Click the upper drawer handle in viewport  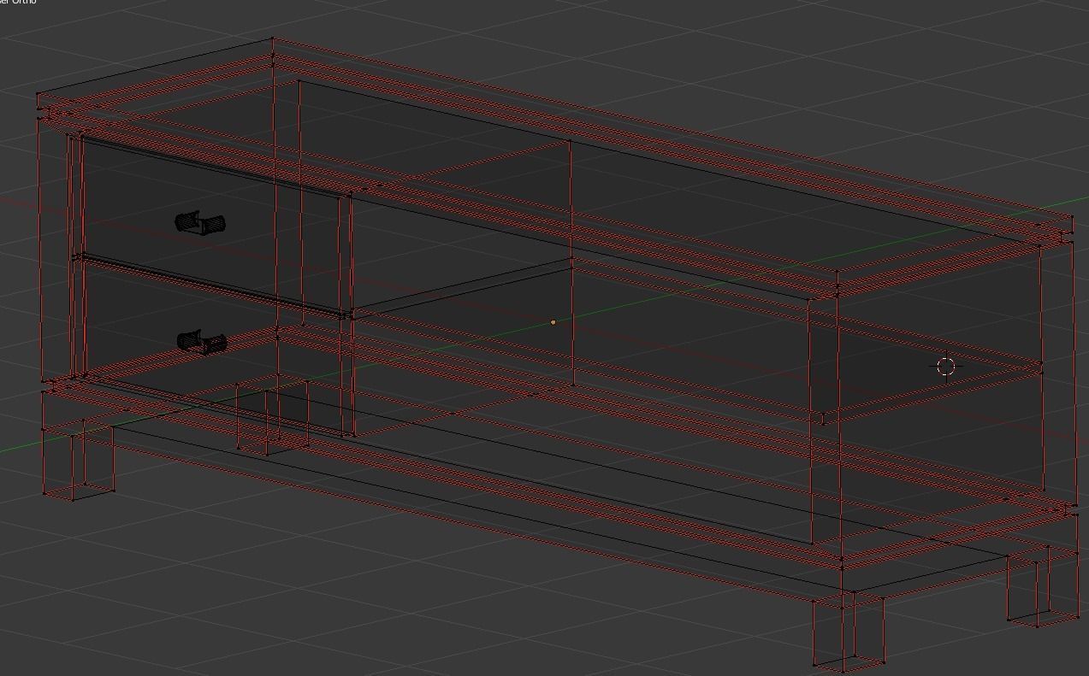coord(200,223)
